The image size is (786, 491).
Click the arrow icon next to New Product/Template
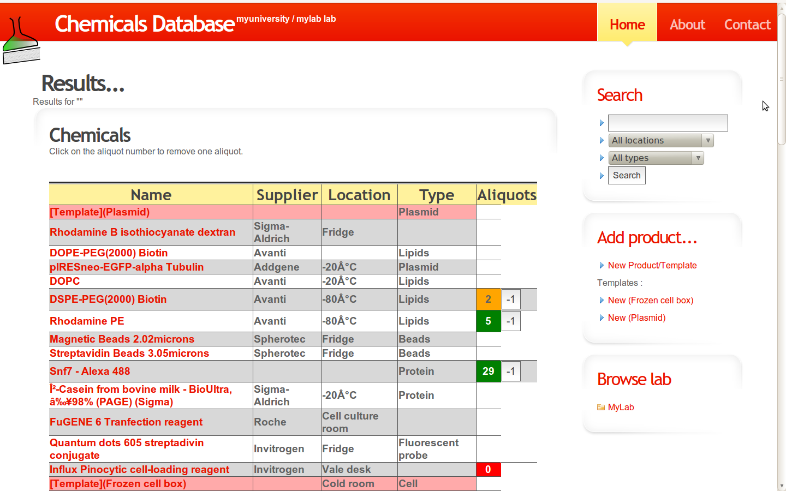(602, 265)
